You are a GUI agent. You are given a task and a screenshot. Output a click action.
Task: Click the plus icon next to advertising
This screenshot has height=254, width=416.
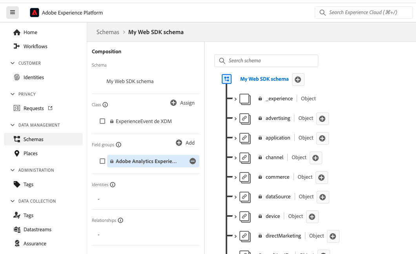(x=322, y=119)
